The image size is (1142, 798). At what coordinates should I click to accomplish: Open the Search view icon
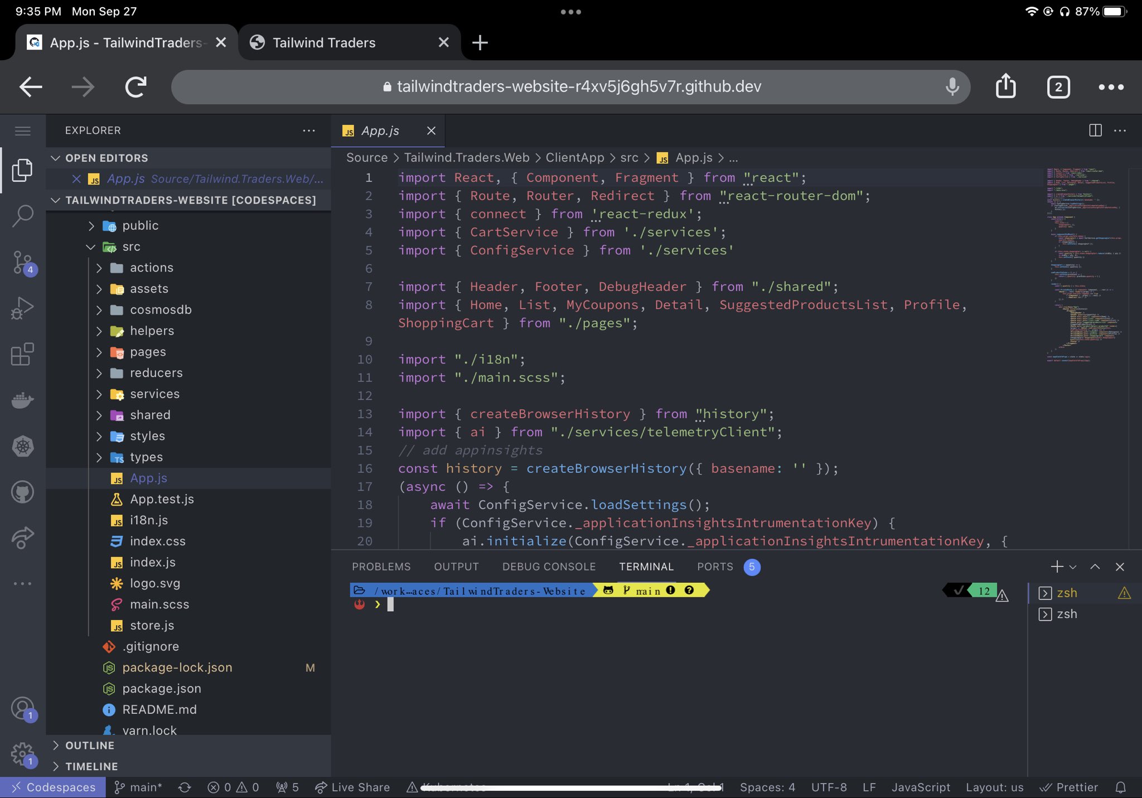[x=23, y=215]
